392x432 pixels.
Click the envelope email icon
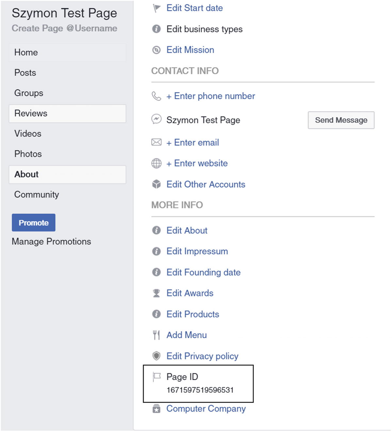pos(156,142)
